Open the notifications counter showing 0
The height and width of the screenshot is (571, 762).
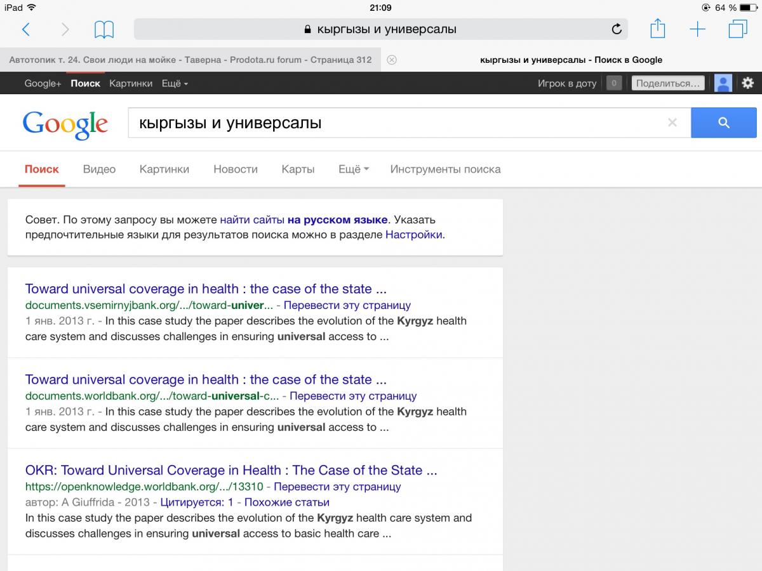point(613,83)
